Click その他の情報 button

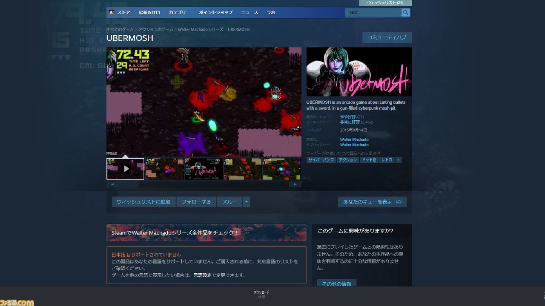tap(336, 283)
